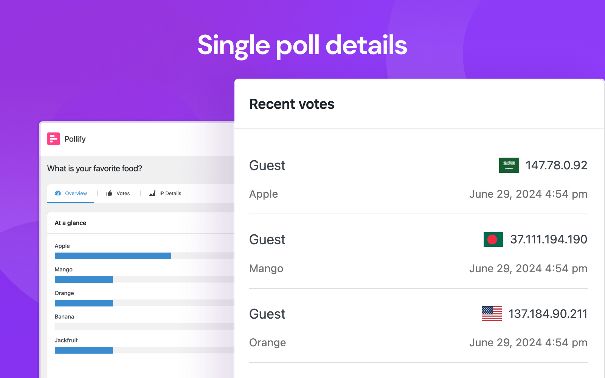Screen dimensions: 605x378
Task: Go to the IP Details tab
Action: tap(170, 193)
